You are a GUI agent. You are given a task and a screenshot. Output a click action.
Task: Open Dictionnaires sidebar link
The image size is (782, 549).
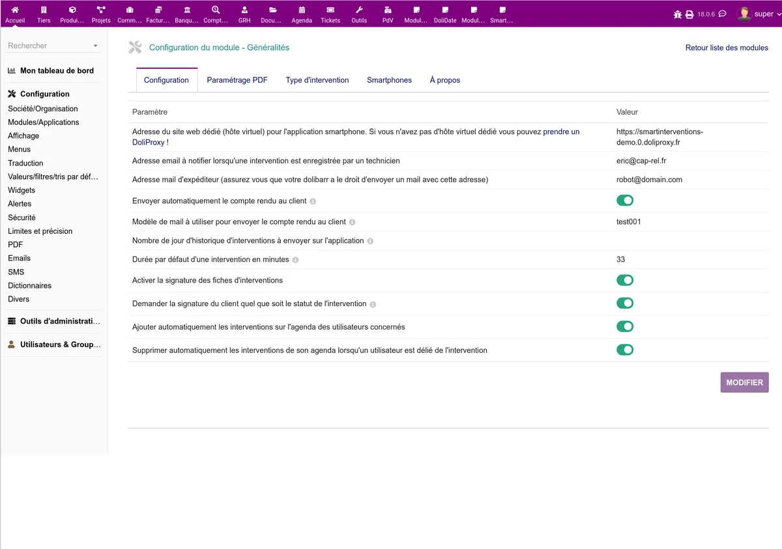point(29,286)
